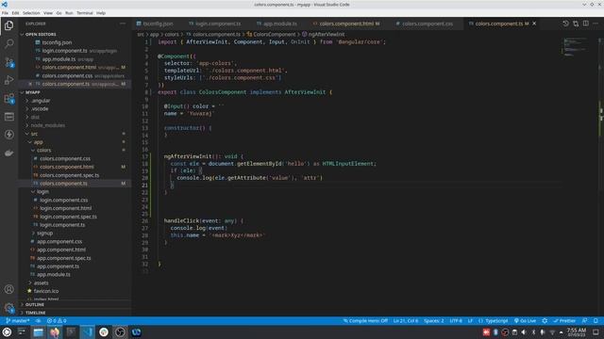Image resolution: width=604 pixels, height=339 pixels.
Task: Open the Explorer views and more actions
Action: click(123, 24)
